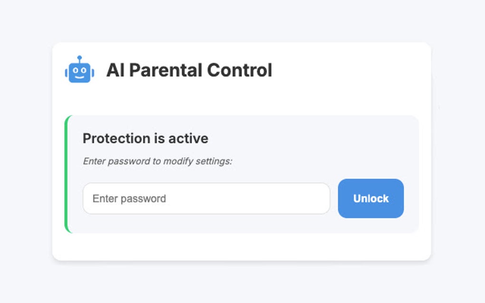Viewport: 485px width, 303px height.
Task: Select the robot's antenna graphic
Action: click(79, 57)
